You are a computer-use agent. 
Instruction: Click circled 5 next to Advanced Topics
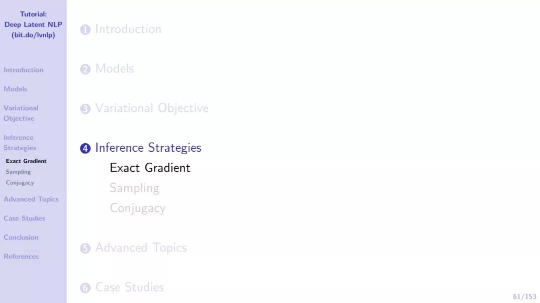pos(85,248)
